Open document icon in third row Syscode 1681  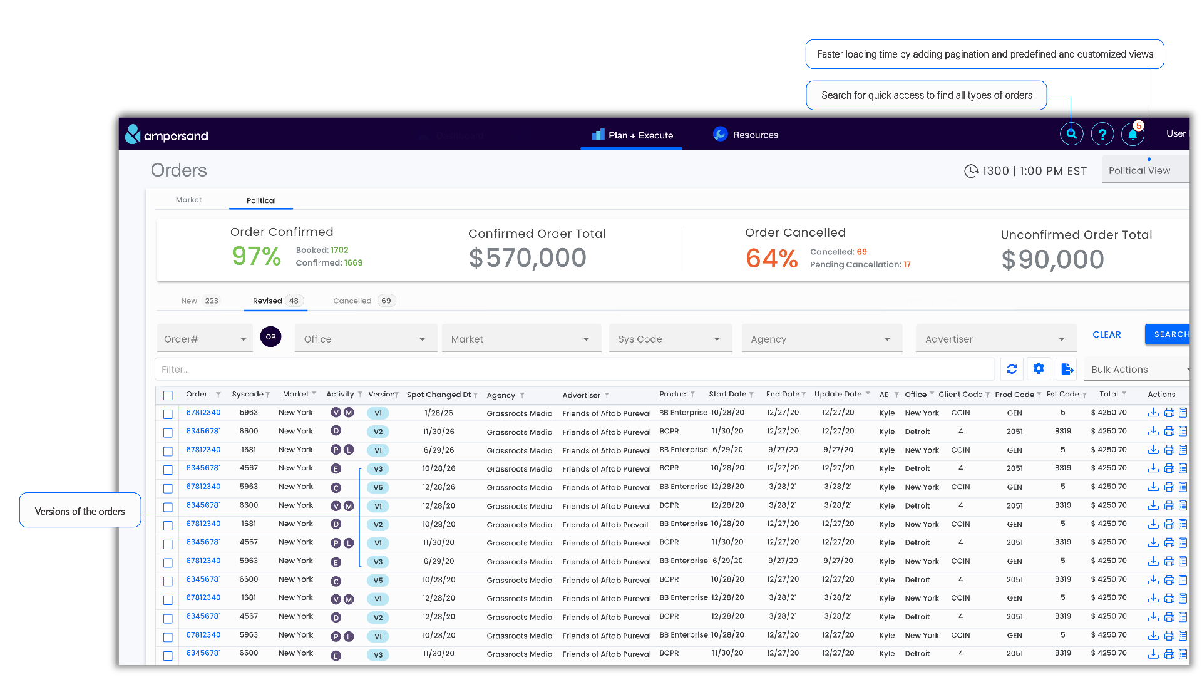click(1183, 450)
